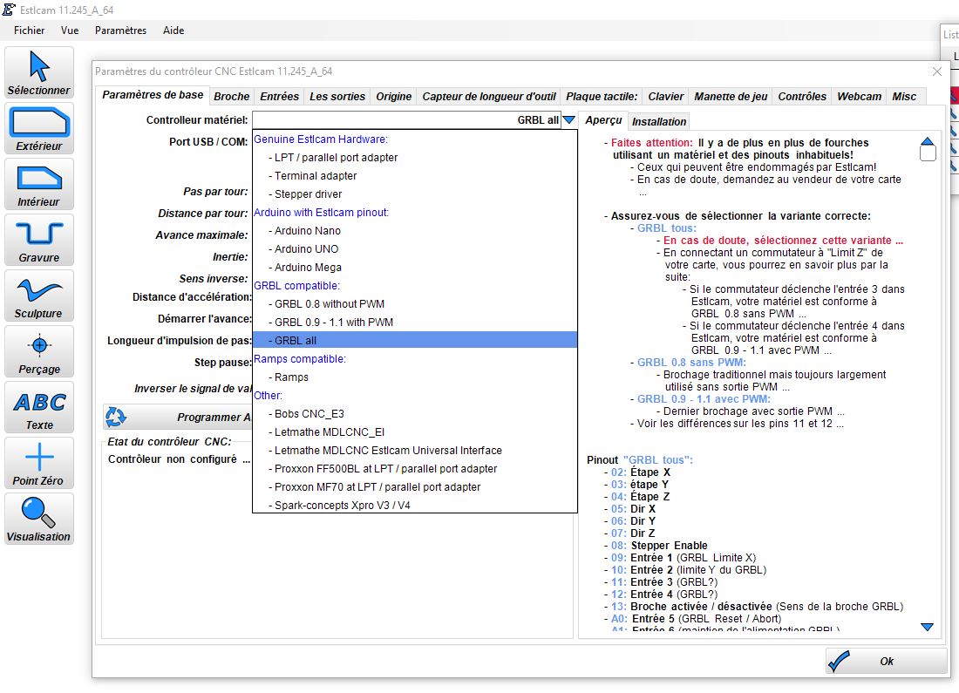Viewport: 959px width, 693px height.
Task: Confirm settings with the Ok button
Action: click(x=886, y=662)
